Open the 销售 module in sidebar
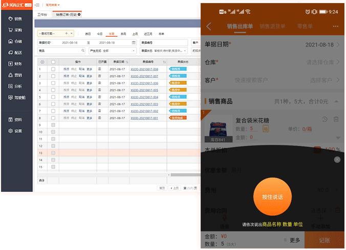Image resolution: width=346 pixels, height=250 pixels. coord(15,18)
